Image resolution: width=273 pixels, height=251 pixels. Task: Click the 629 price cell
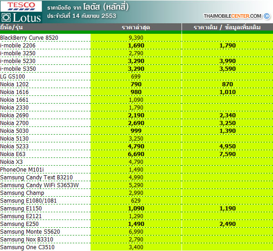pos(136,201)
